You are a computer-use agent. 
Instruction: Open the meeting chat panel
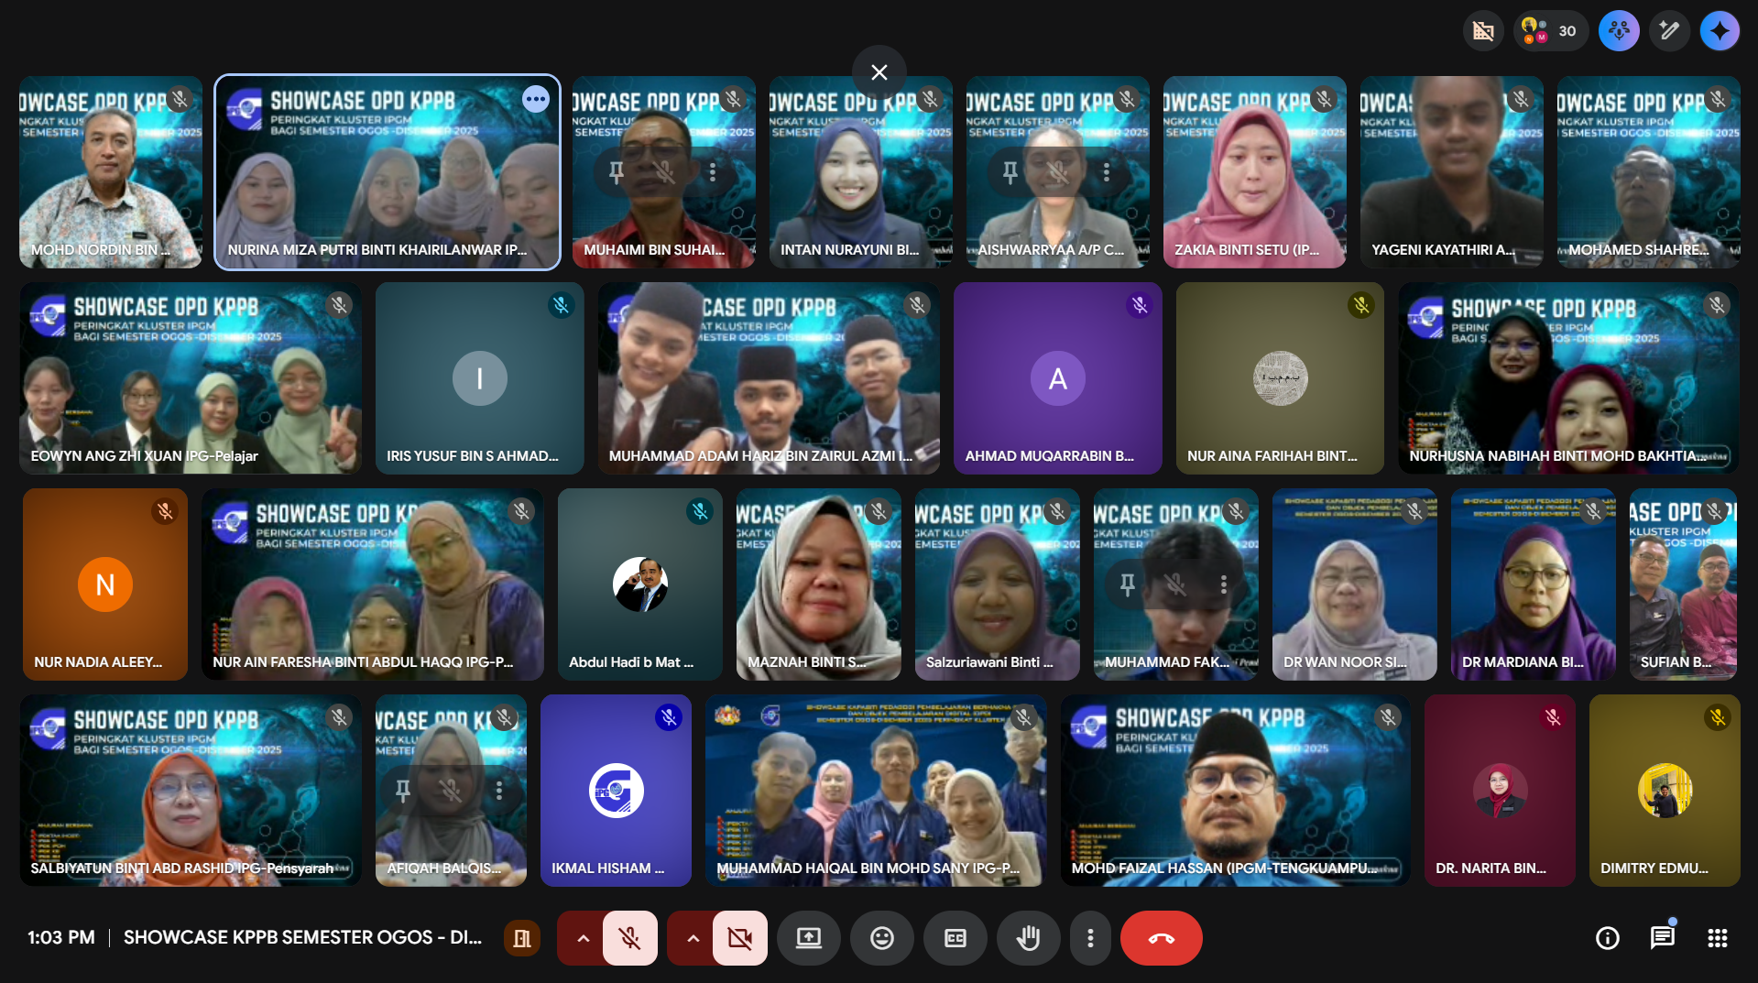click(x=1662, y=937)
